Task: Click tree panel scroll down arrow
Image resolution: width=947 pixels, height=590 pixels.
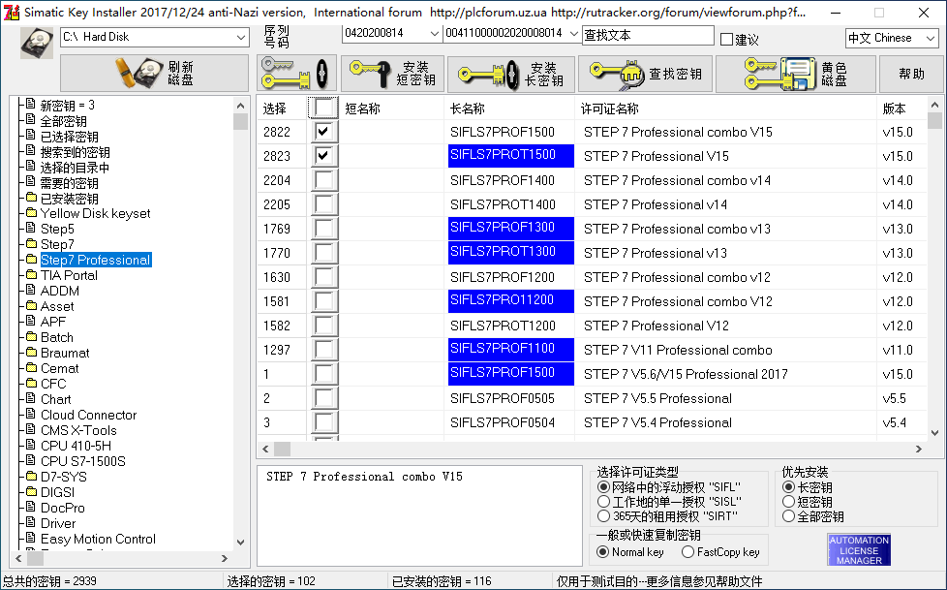Action: 240,543
